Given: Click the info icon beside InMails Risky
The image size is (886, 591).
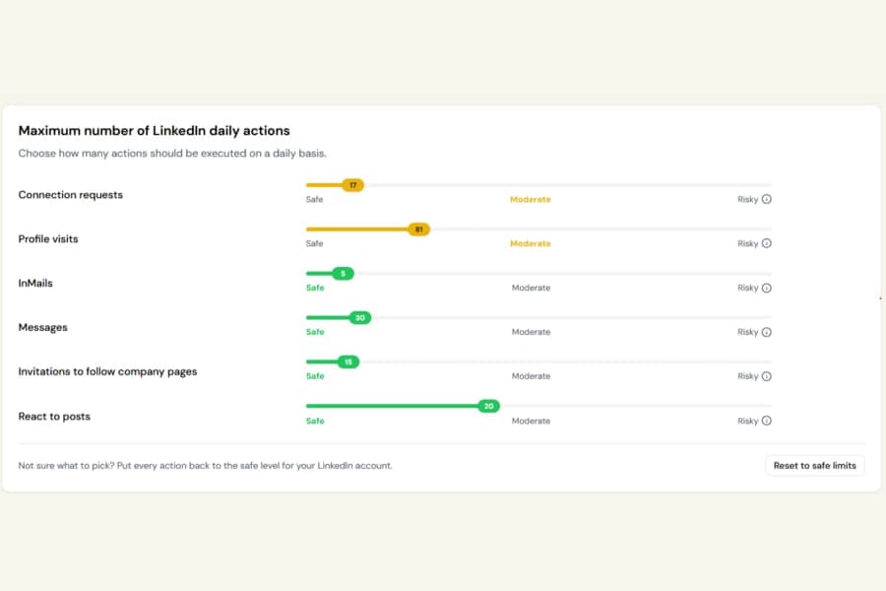Looking at the screenshot, I should coord(766,288).
